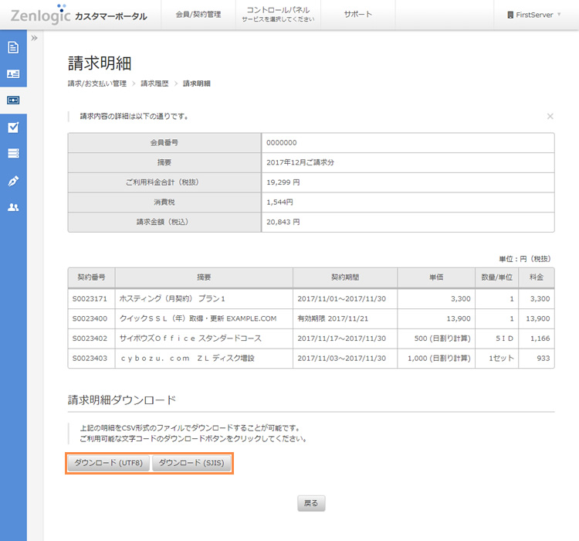Open the サポート menu

[357, 15]
